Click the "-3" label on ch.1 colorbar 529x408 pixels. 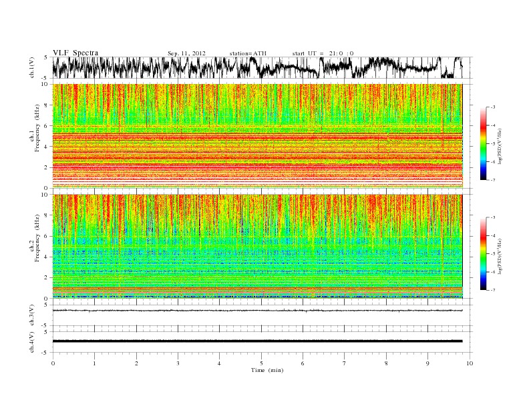pos(493,107)
